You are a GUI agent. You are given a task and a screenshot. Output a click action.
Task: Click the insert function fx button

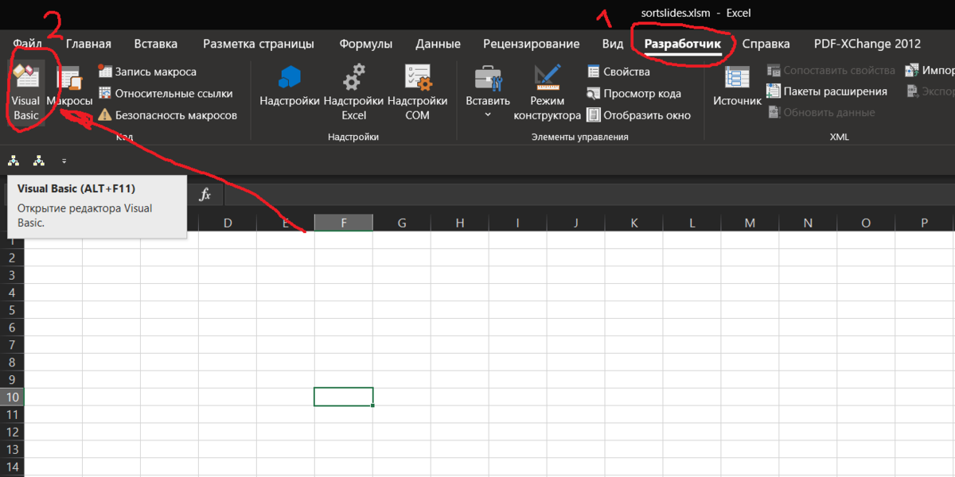pyautogui.click(x=205, y=195)
